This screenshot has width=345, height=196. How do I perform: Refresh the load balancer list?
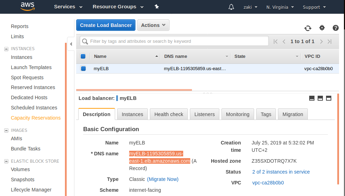pos(308,28)
